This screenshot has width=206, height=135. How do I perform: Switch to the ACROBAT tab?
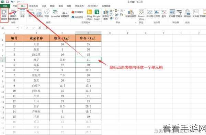click(x=93, y=6)
